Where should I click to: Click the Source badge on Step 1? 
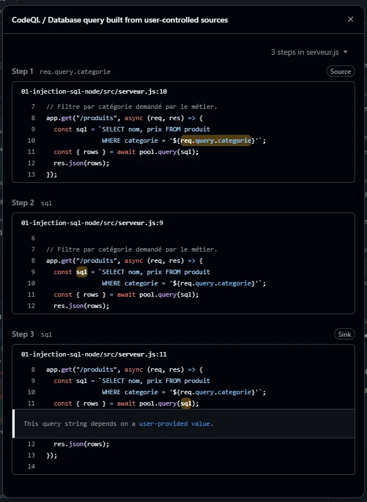pos(340,72)
